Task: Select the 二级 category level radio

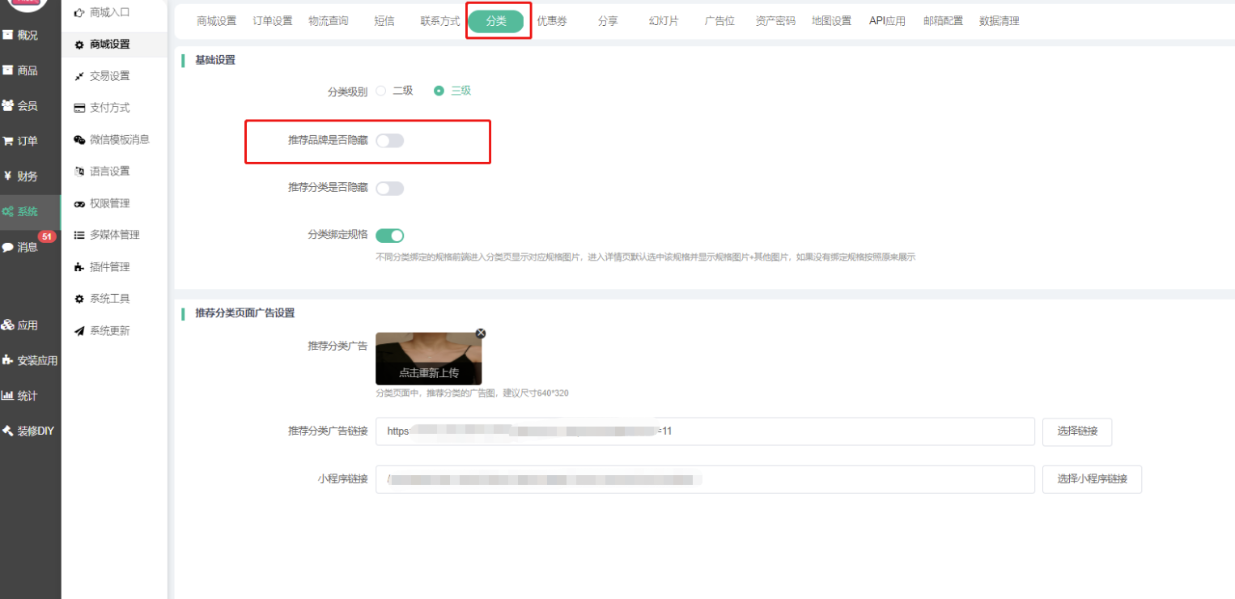Action: (x=381, y=91)
